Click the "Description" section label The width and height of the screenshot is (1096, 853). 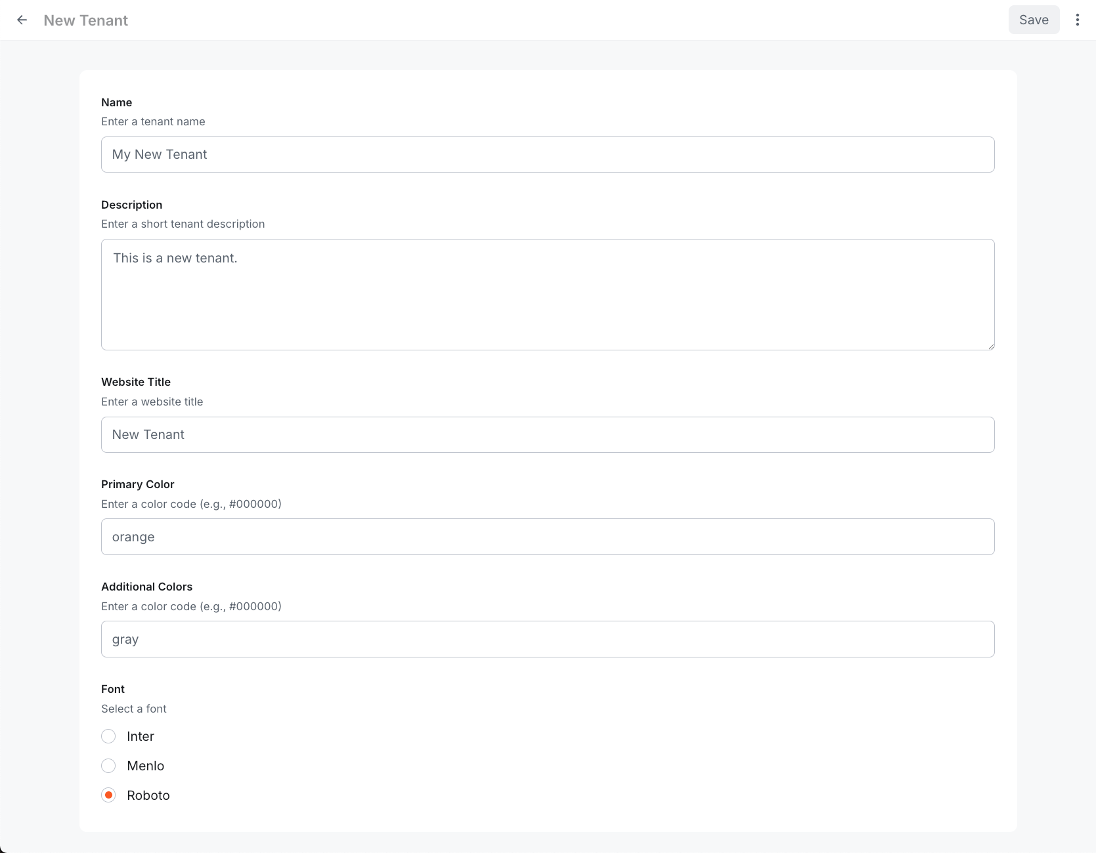click(x=131, y=205)
